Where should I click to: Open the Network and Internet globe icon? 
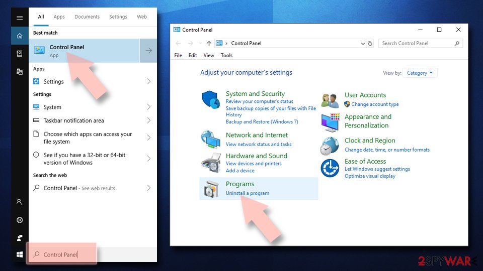[211, 139]
